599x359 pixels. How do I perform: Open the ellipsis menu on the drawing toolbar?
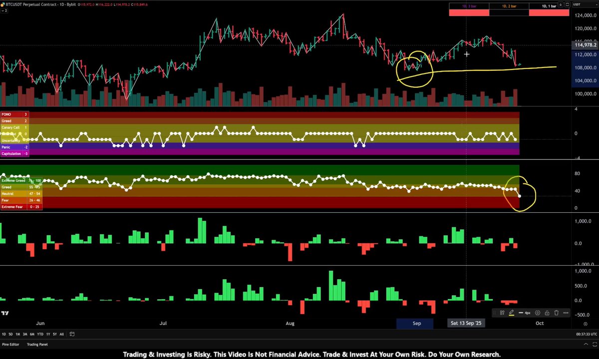click(x=566, y=312)
